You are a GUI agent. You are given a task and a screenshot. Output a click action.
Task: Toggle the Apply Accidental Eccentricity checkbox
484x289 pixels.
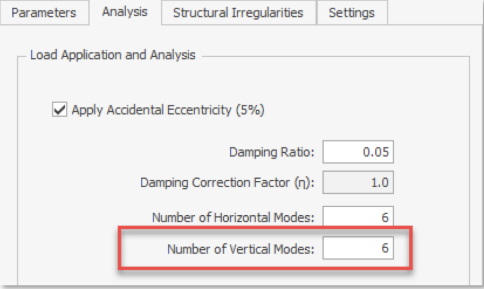(60, 110)
